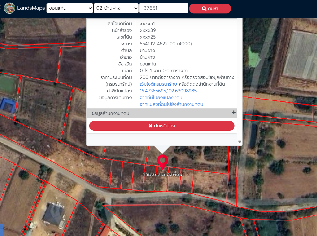The width and height of the screenshot is (317, 236).
Task: Open the 02-บ้านฝาง district dropdown
Action: pyautogui.click(x=116, y=8)
